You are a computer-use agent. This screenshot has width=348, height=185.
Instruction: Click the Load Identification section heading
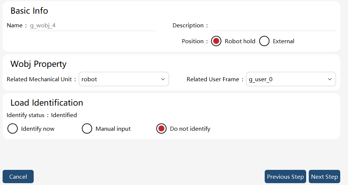[47, 103]
